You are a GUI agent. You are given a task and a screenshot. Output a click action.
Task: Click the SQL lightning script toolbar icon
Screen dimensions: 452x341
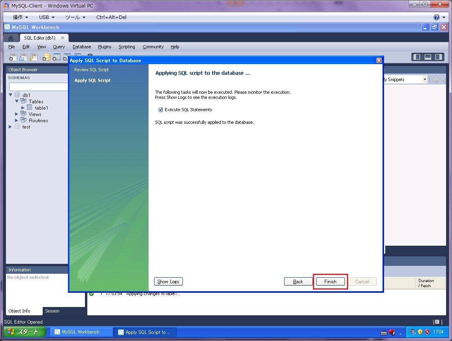34,57
